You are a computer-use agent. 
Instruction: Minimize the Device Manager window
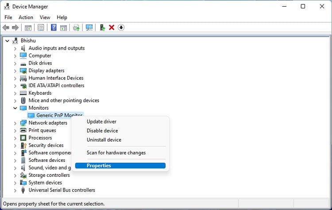(x=284, y=6)
